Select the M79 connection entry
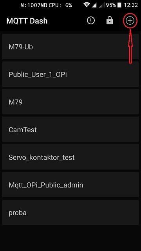This screenshot has width=141, height=251. pos(70,102)
